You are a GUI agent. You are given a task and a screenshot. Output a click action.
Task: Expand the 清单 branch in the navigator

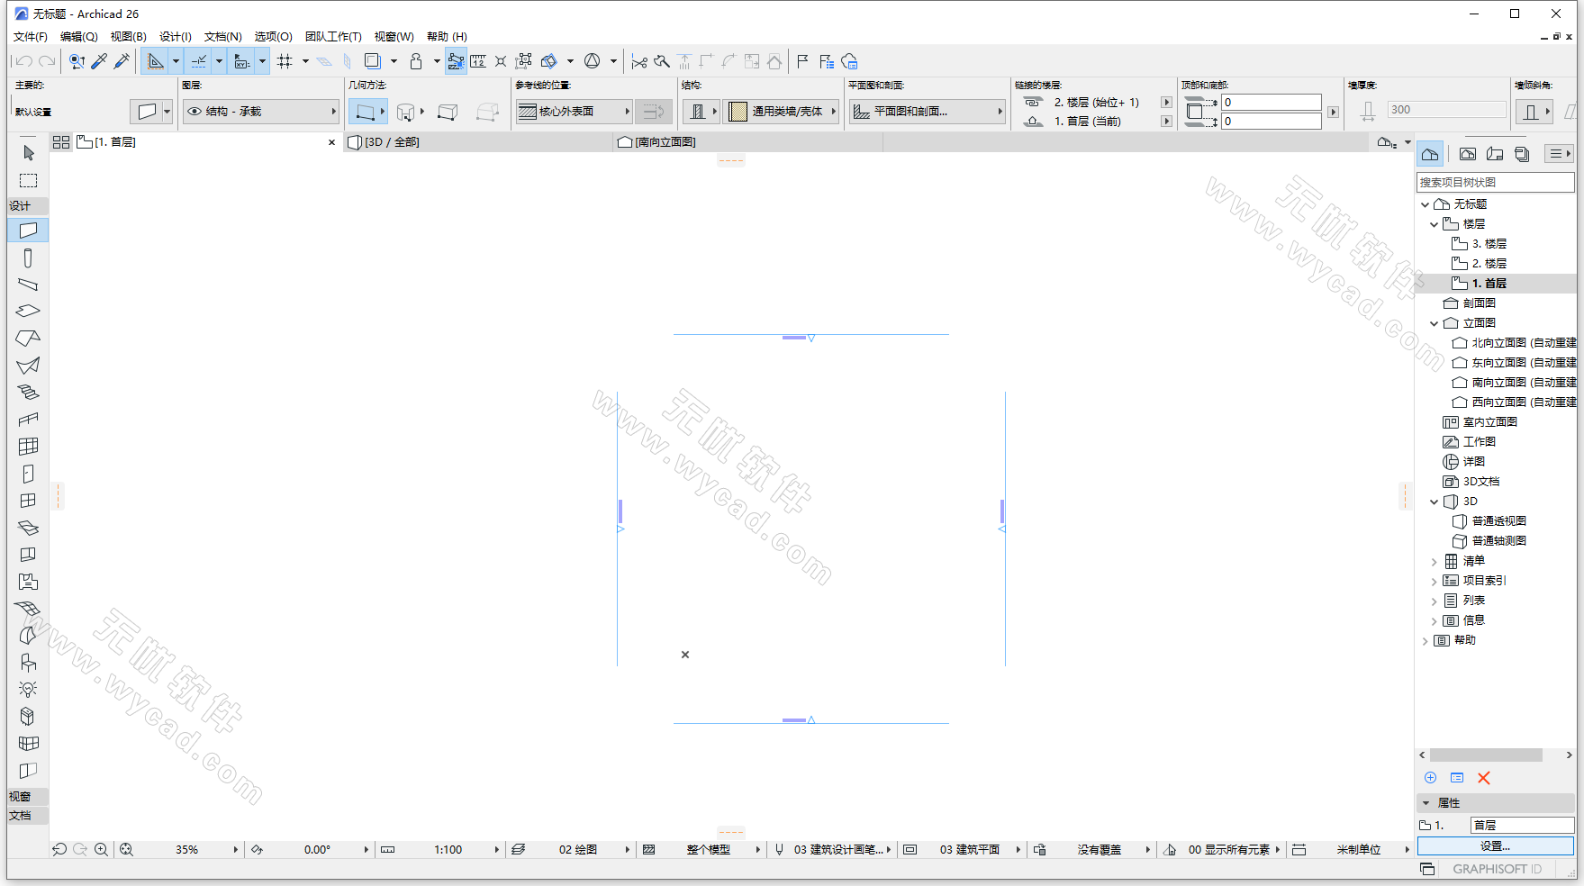point(1435,560)
